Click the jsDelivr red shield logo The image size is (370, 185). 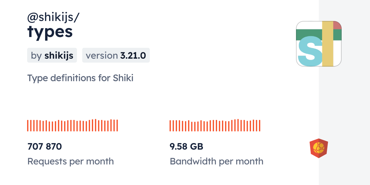tap(319, 148)
